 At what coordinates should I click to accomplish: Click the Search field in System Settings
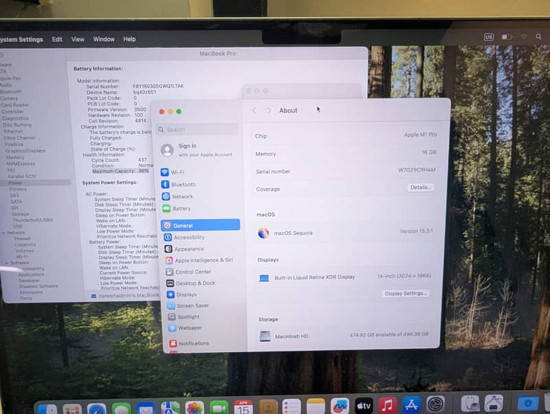pyautogui.click(x=197, y=129)
